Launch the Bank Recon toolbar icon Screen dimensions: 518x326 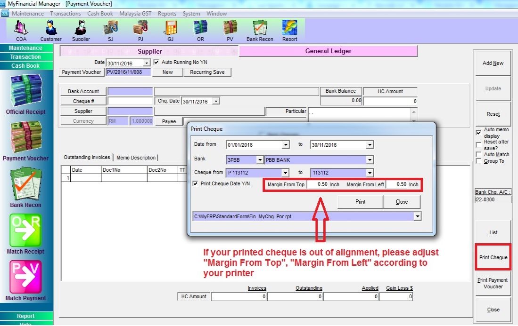[260, 30]
